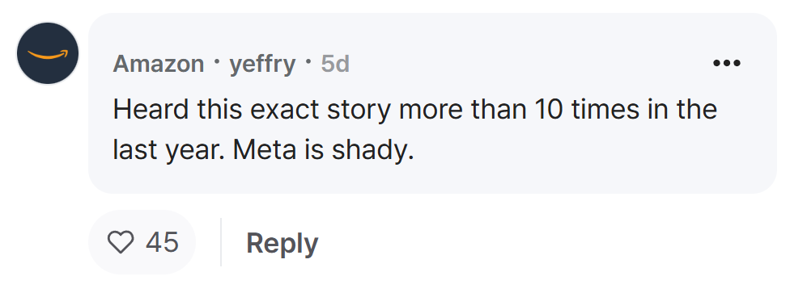Reply to yeffry's comment

pyautogui.click(x=282, y=243)
